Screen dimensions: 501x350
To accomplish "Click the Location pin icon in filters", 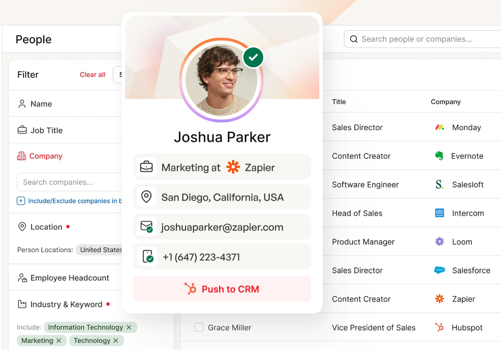I will [22, 227].
